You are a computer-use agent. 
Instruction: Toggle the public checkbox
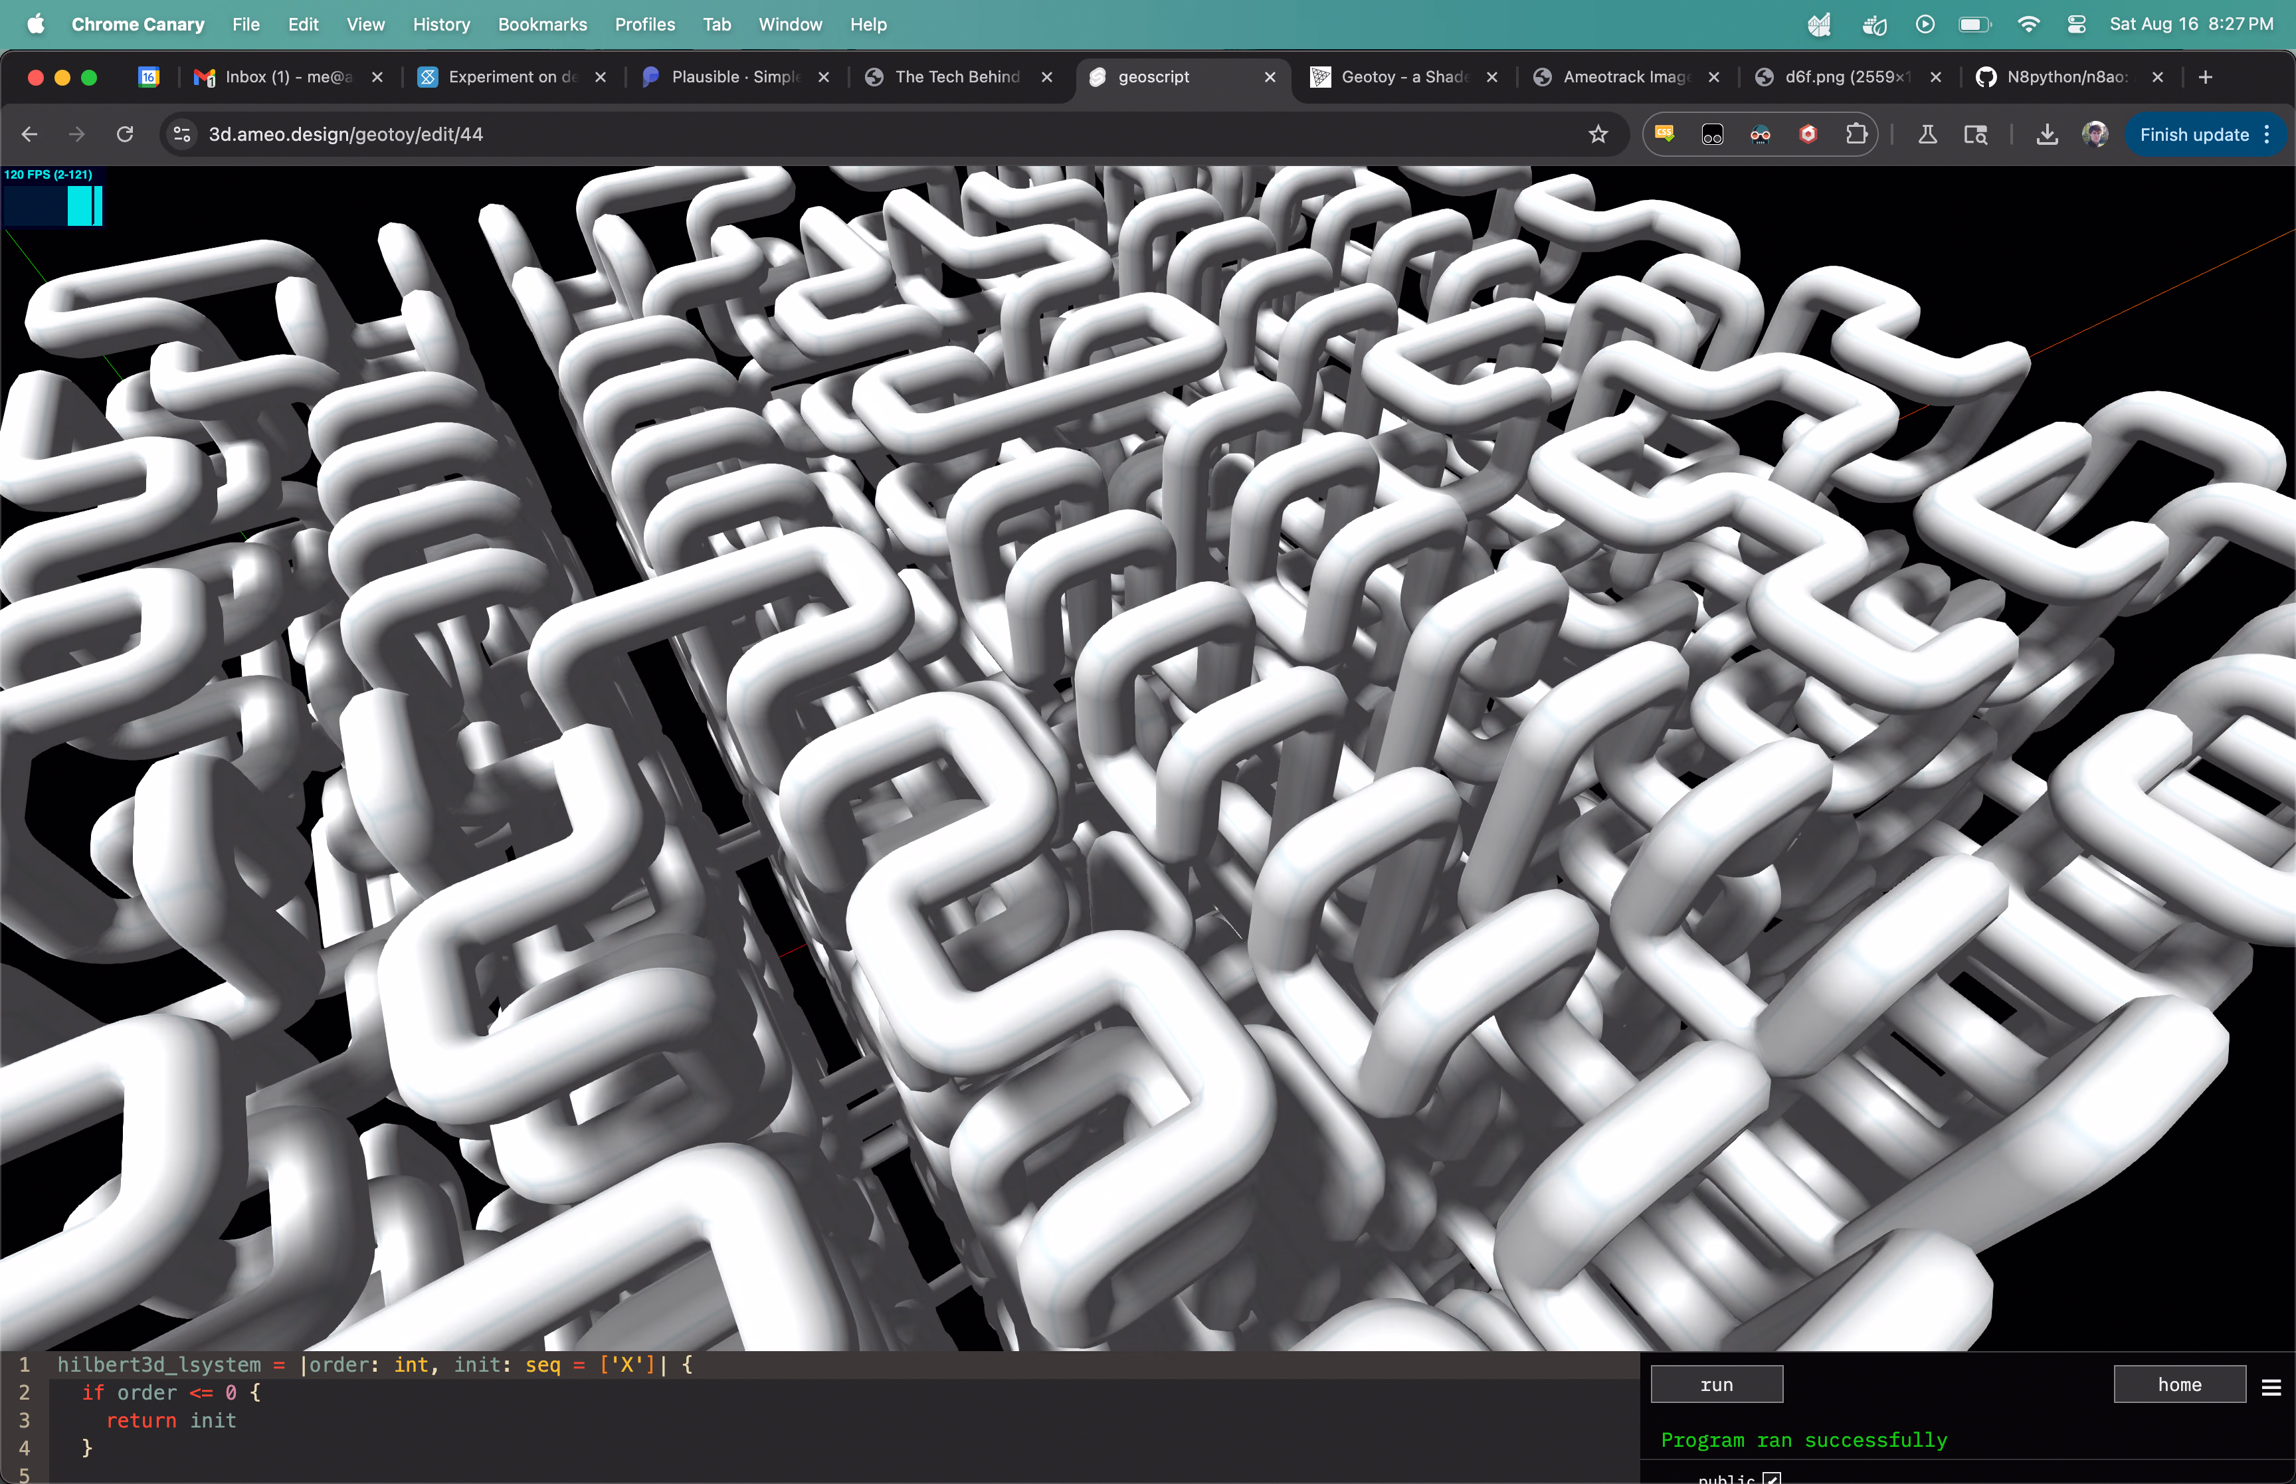point(1772,1477)
